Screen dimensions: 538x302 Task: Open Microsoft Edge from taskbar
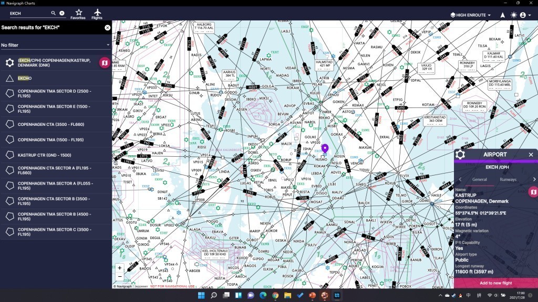263,295
